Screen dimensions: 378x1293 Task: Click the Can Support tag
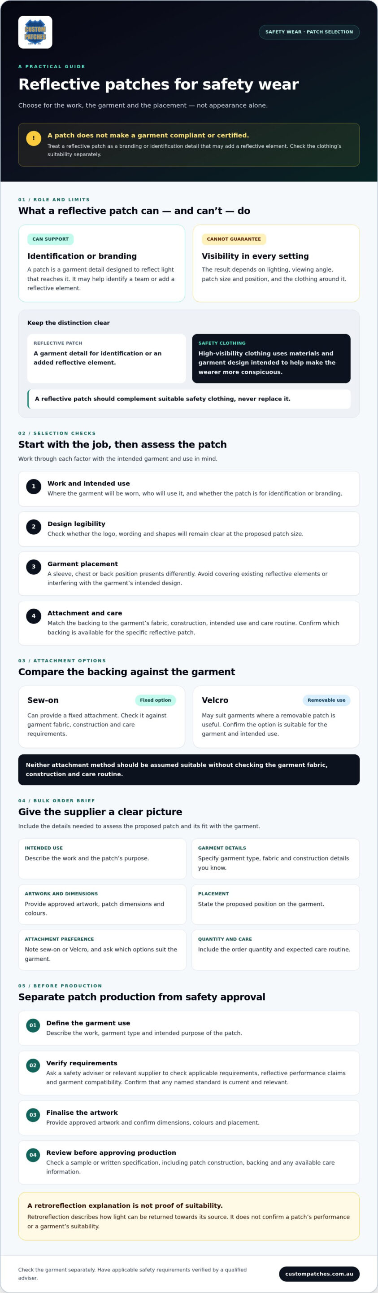(x=51, y=239)
